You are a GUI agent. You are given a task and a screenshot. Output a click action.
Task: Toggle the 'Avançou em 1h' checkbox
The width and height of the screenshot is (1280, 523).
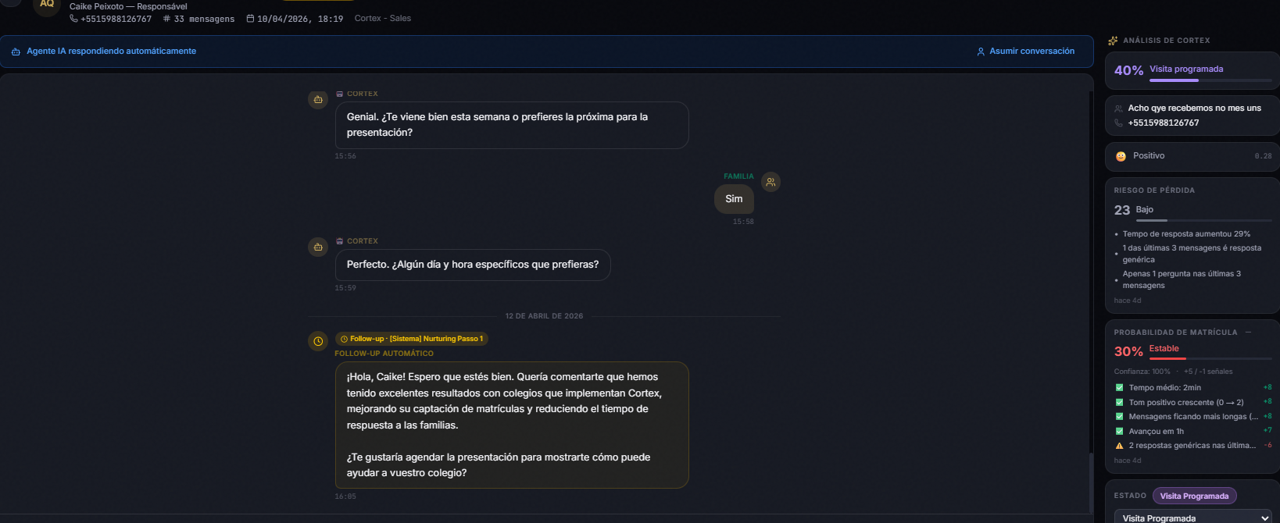tap(1119, 432)
